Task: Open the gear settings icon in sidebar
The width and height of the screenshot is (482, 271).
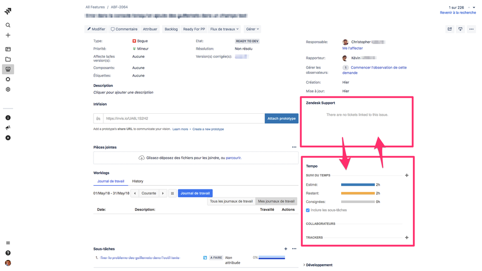Action: click(x=8, y=79)
